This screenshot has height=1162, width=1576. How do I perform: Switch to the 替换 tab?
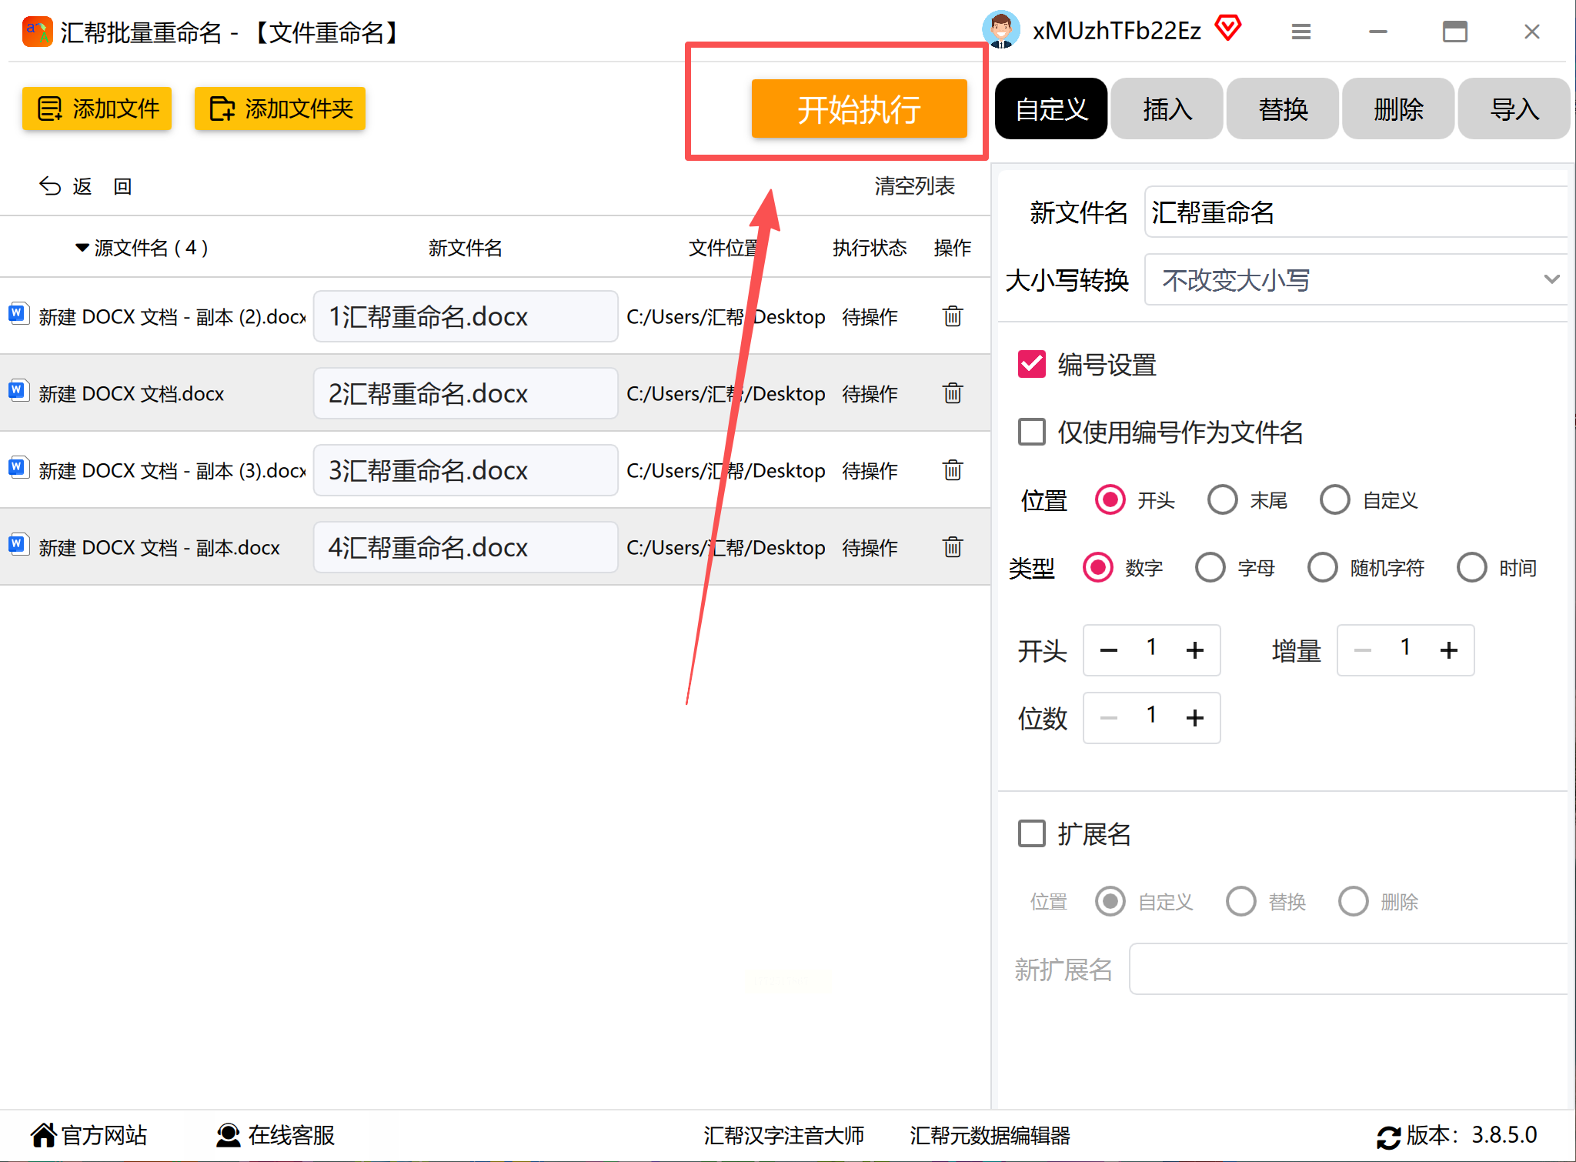tap(1283, 109)
